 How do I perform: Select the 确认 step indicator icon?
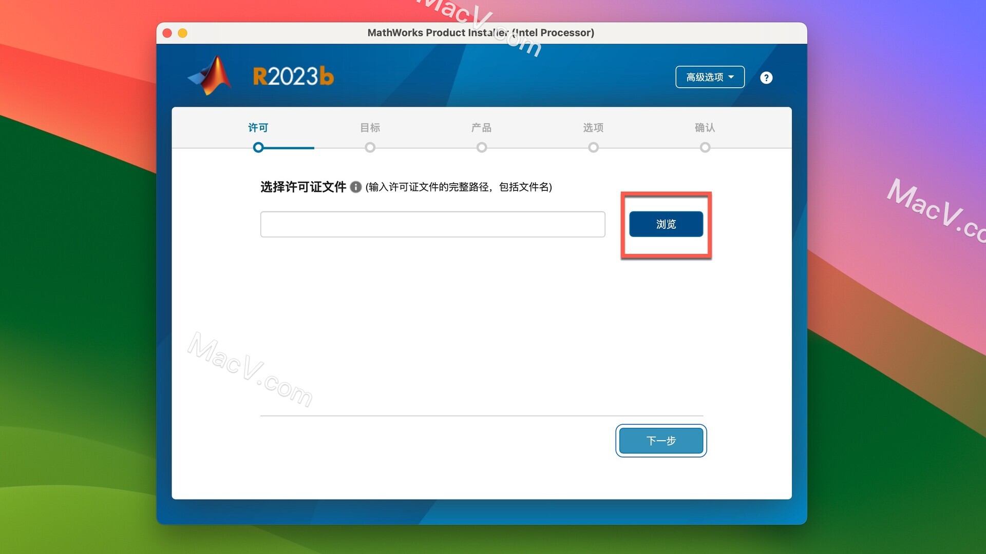pyautogui.click(x=704, y=146)
